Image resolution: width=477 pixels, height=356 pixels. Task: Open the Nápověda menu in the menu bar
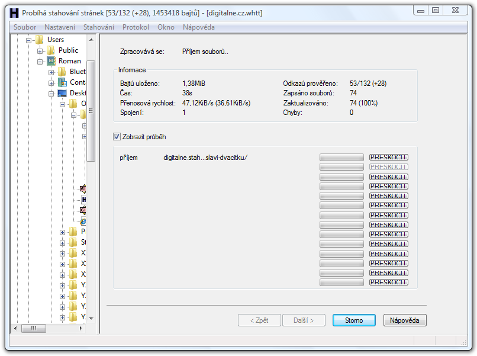199,27
